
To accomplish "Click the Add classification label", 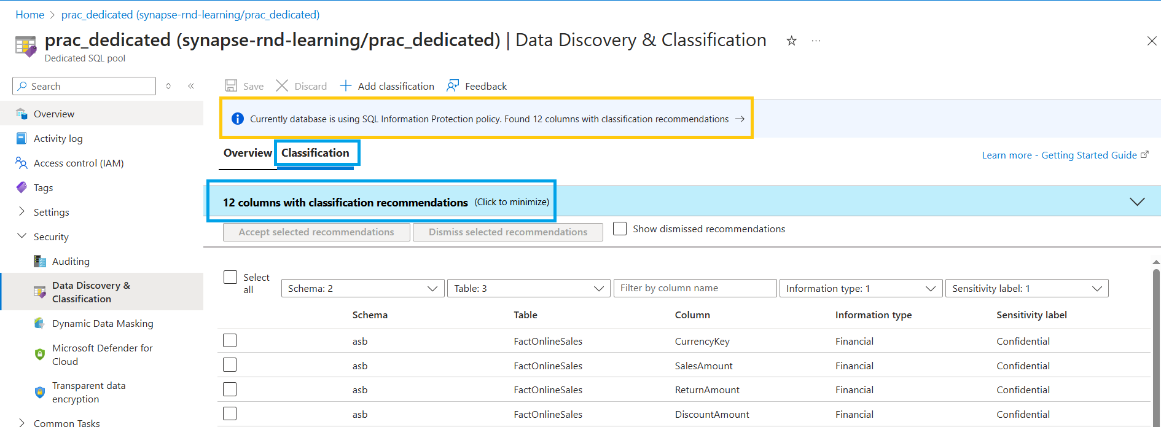I will pos(396,86).
